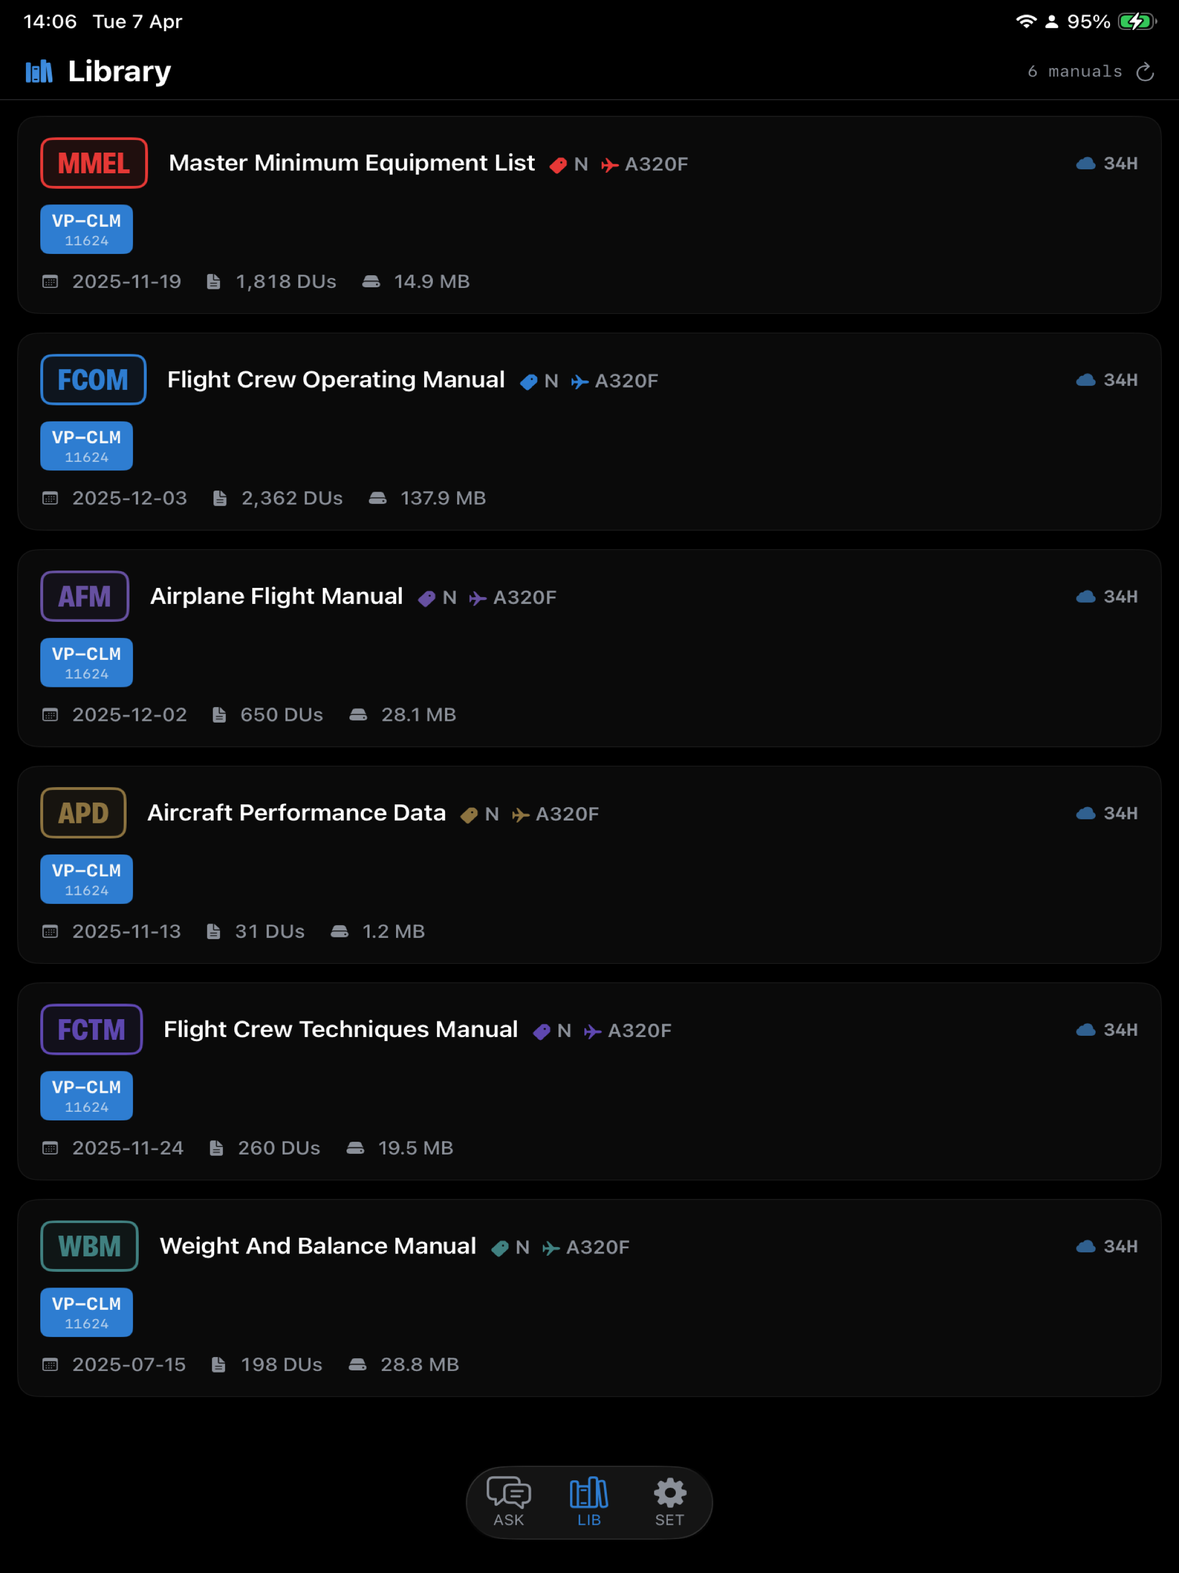Click the gold APD badge

coord(83,813)
